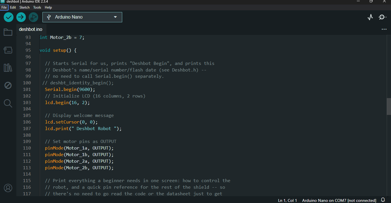Open the Serial Plotter
Screen dimensions: 391x203
tap(370, 17)
